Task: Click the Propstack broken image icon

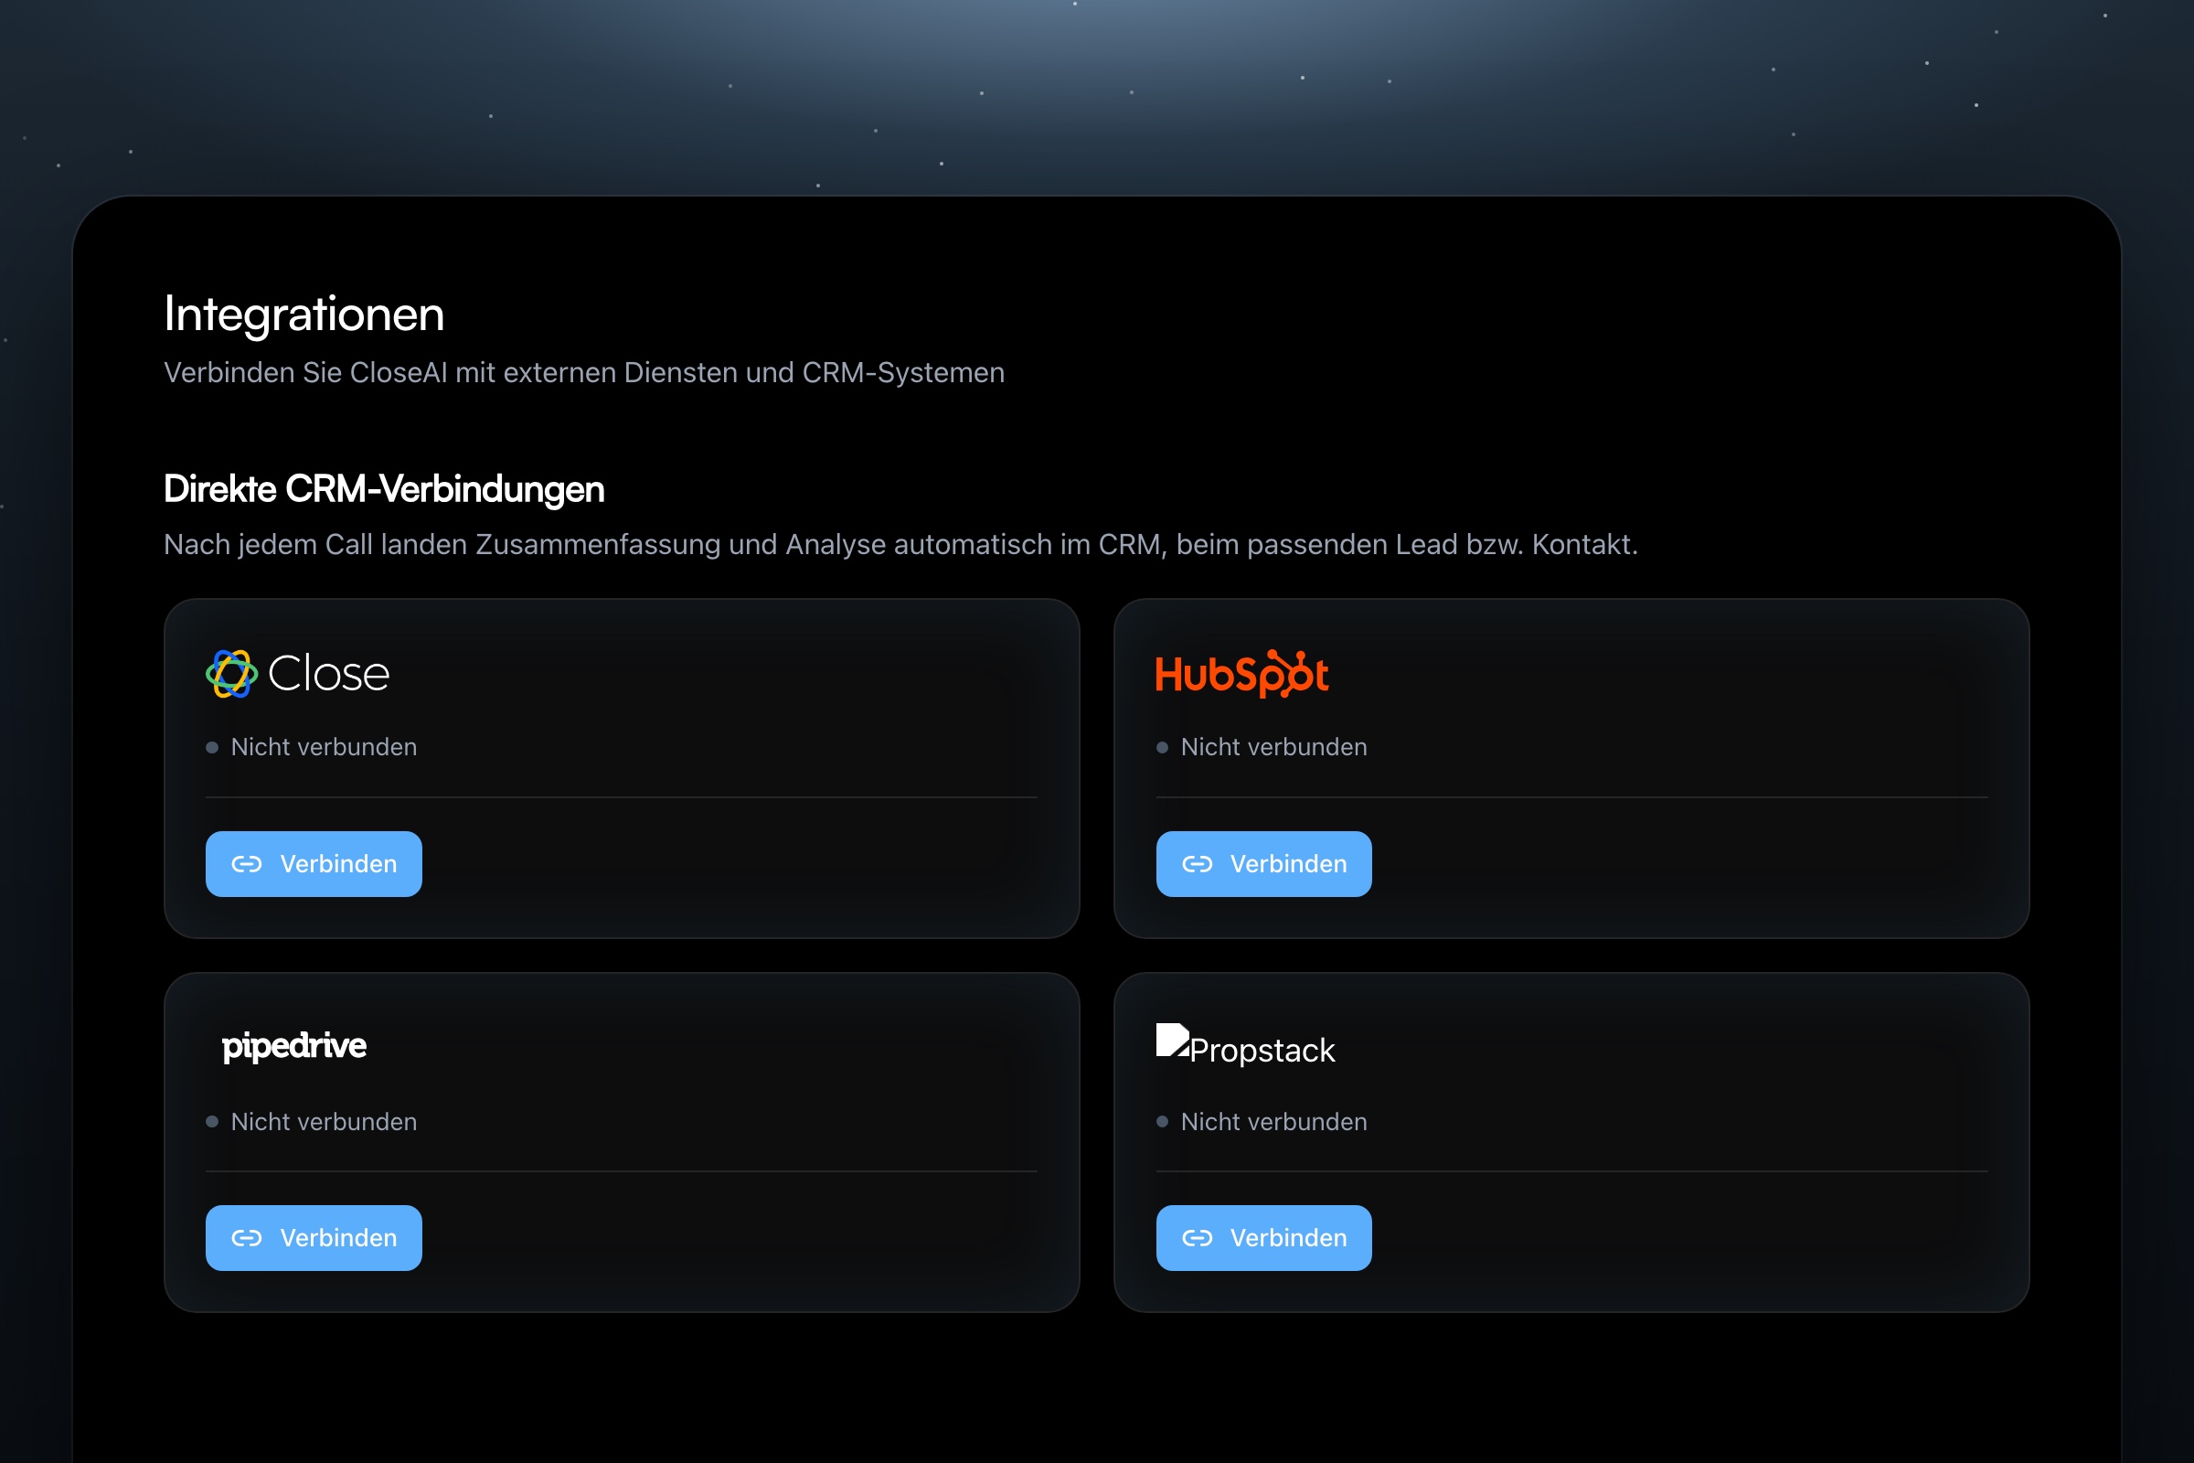Action: coord(1173,1041)
